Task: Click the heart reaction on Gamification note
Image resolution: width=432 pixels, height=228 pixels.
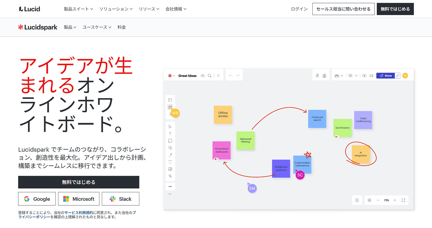Action: (337, 137)
